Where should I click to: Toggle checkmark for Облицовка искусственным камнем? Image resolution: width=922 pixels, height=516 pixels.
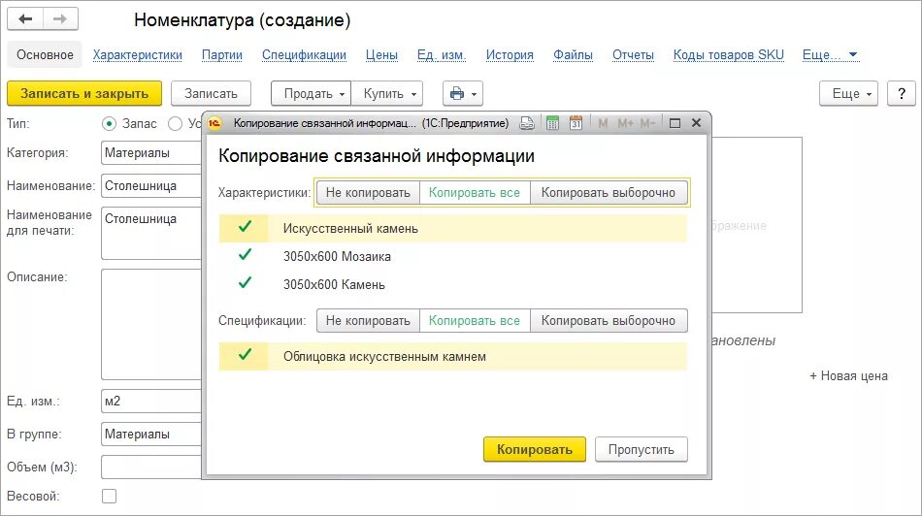click(x=245, y=354)
